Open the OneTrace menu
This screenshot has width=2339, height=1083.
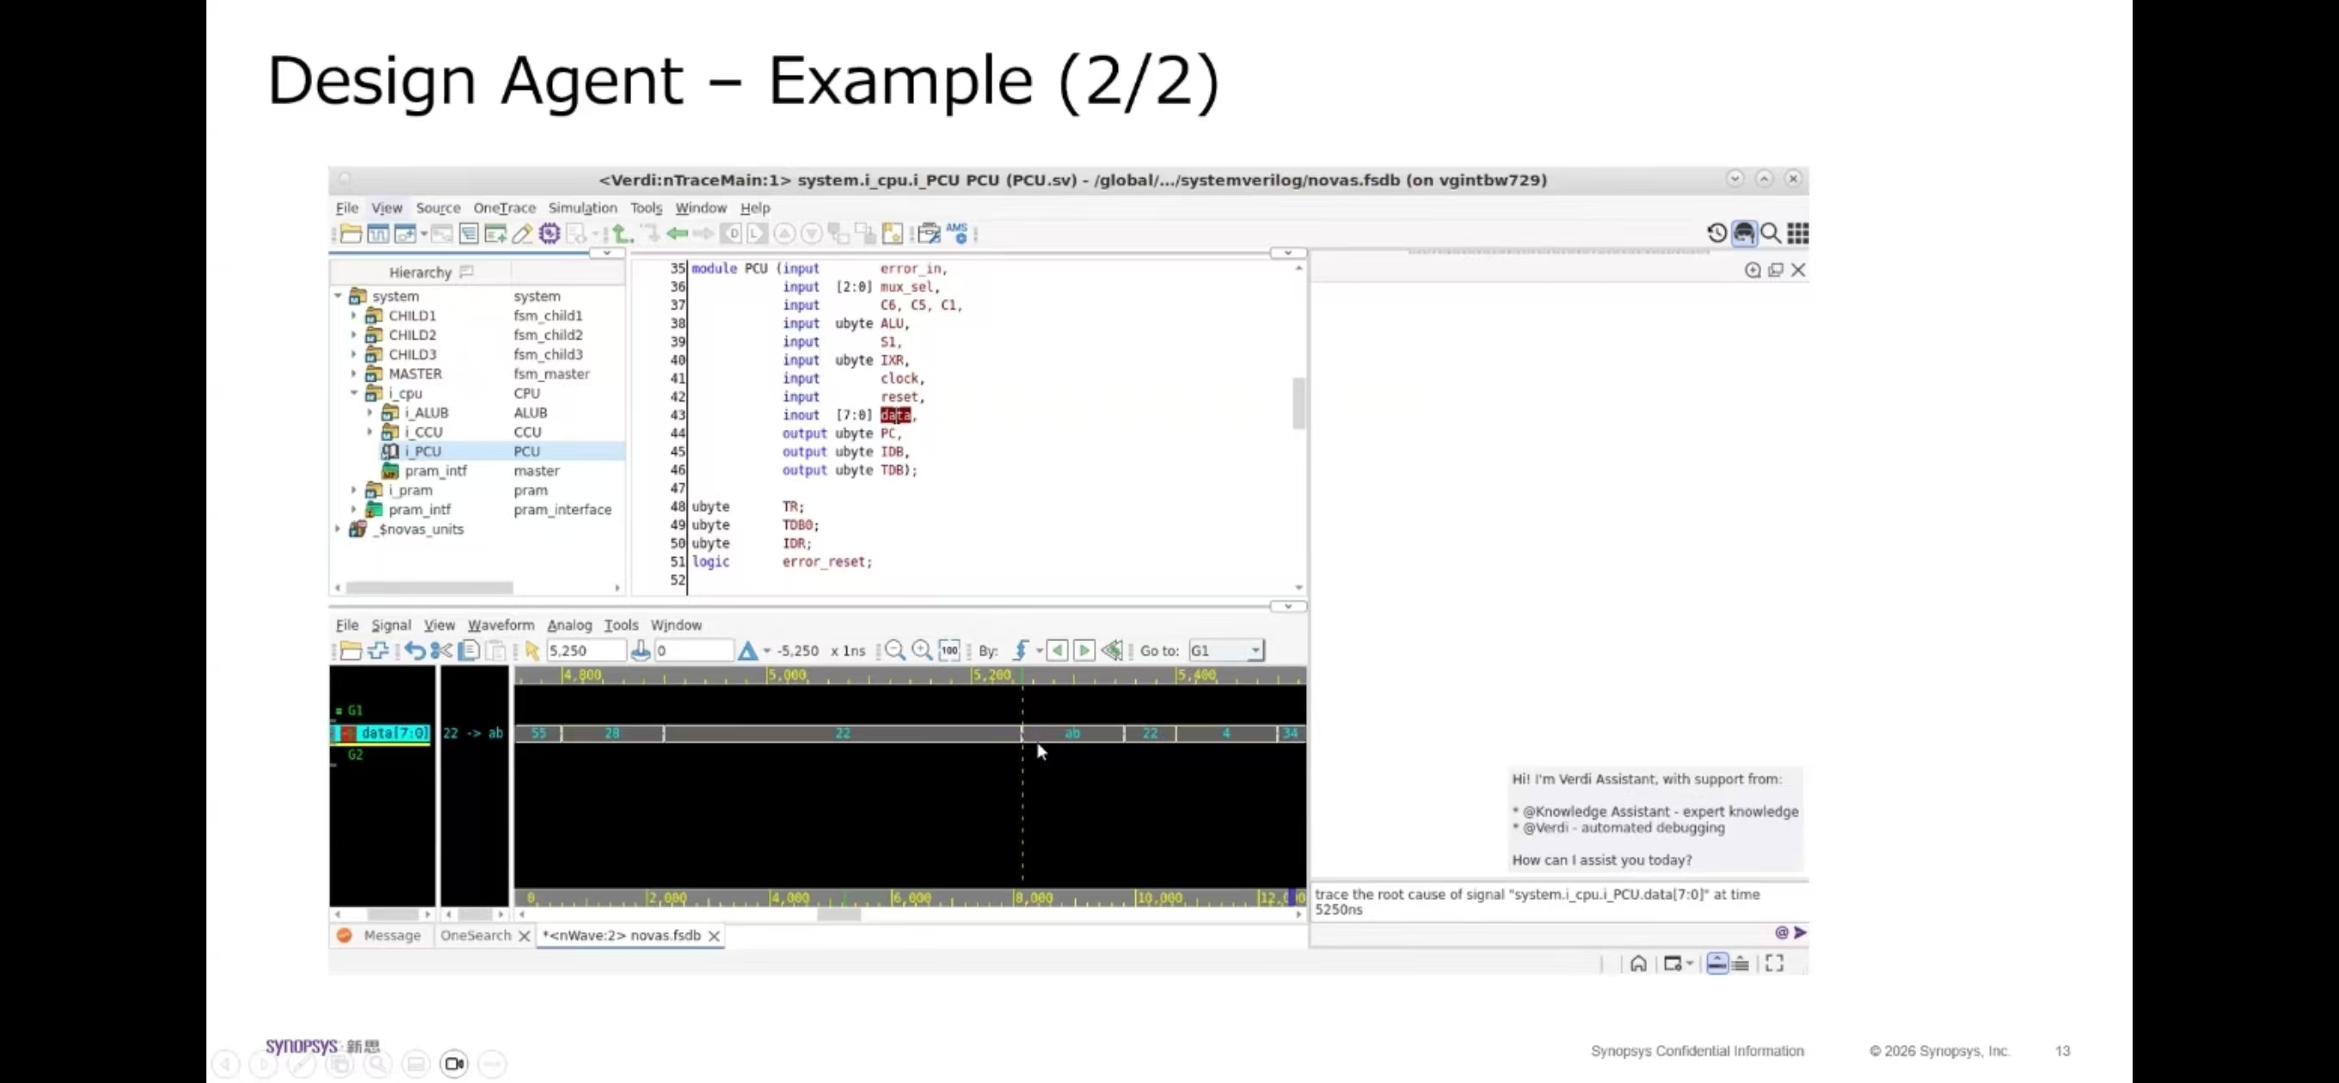(504, 208)
